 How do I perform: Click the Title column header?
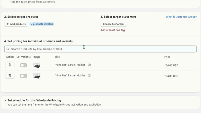click(57, 57)
